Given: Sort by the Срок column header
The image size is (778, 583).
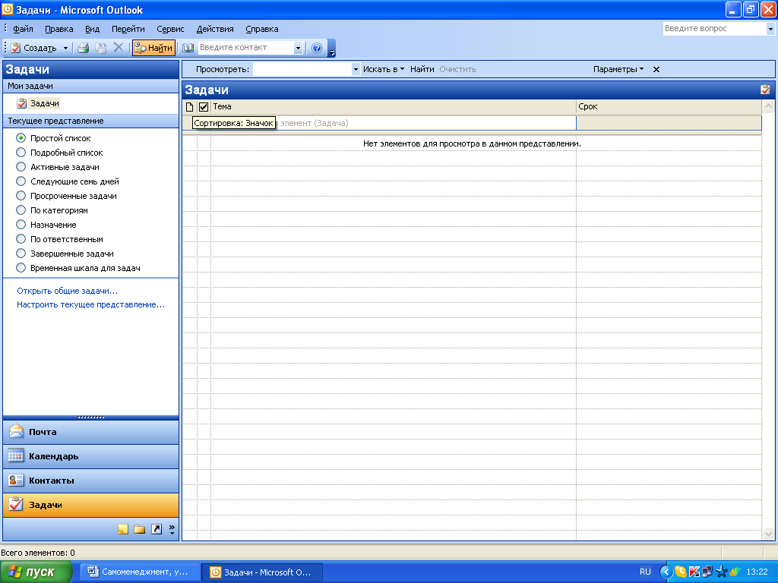Looking at the screenshot, I should tap(669, 106).
